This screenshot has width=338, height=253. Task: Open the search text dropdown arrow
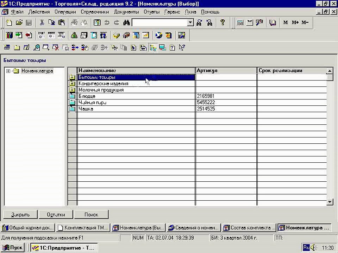coord(190,22)
